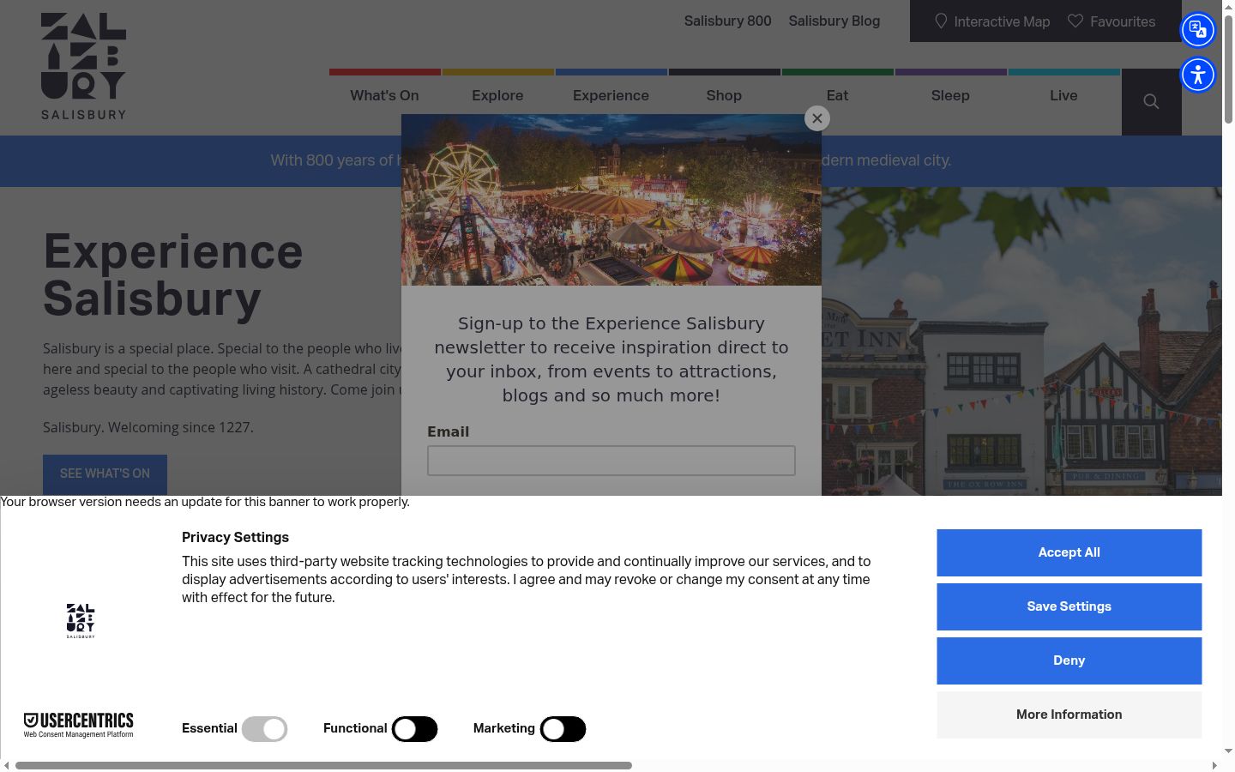The height and width of the screenshot is (772, 1235).
Task: Enable the Marketing consent switch
Action: tap(563, 729)
